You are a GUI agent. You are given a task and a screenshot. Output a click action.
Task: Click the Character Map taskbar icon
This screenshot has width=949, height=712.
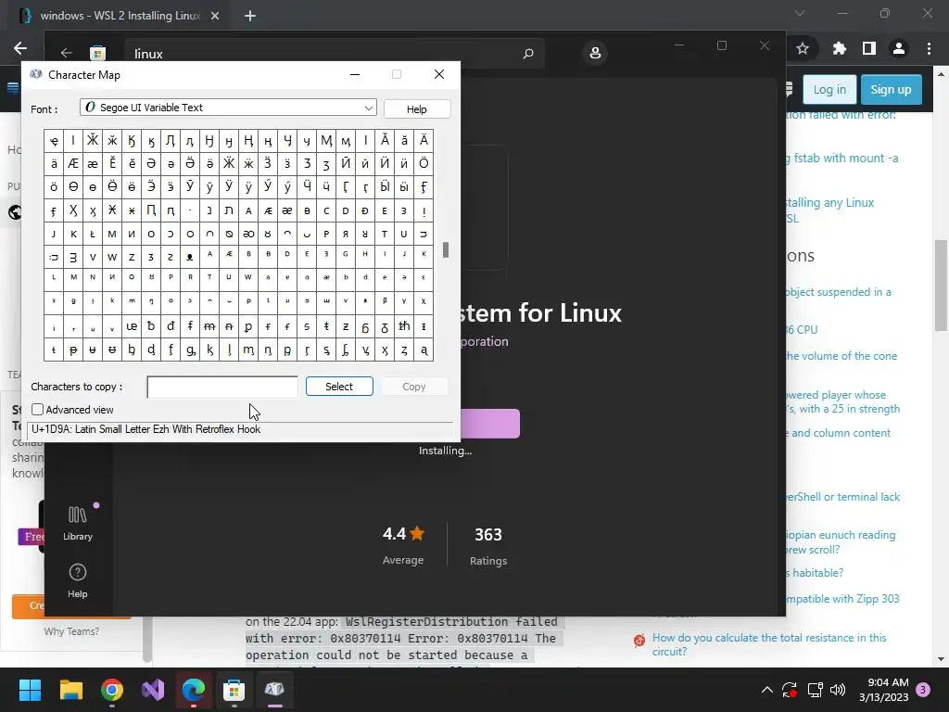click(x=274, y=690)
